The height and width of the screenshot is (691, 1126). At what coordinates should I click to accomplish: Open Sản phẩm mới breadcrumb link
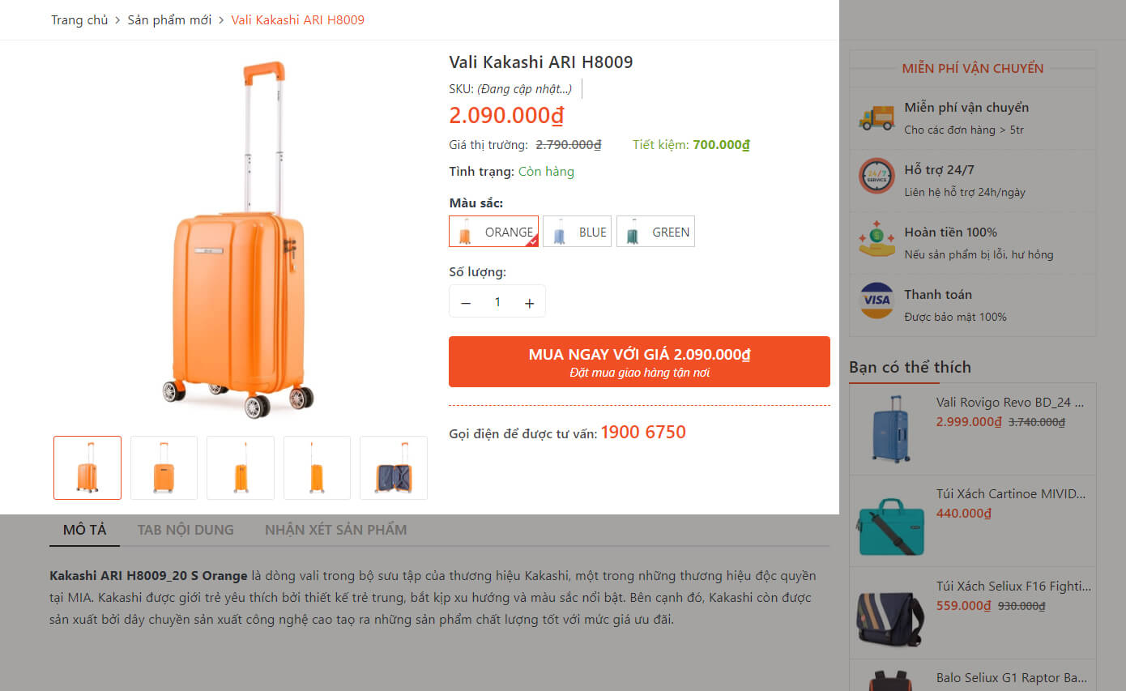click(169, 20)
